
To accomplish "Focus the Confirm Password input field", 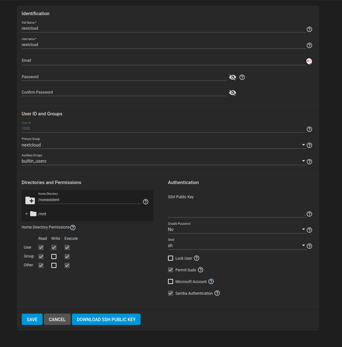I will point(124,92).
